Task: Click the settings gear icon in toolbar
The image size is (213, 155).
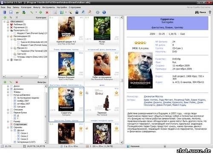Action: [x=98, y=12]
